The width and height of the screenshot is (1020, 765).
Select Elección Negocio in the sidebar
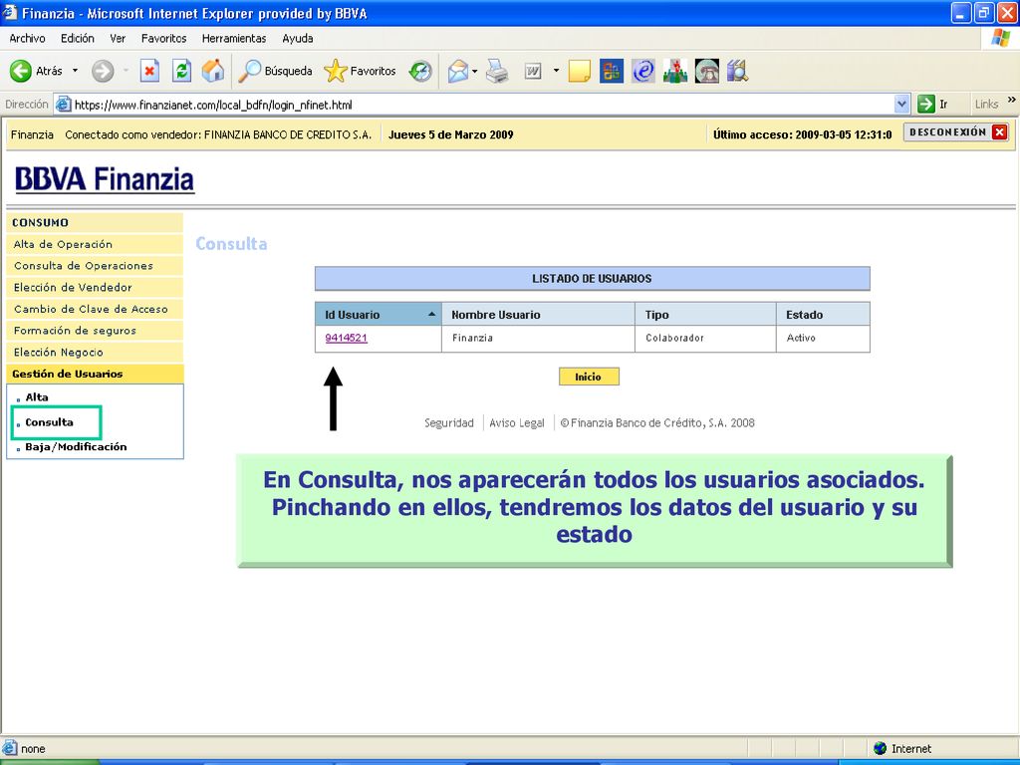(x=95, y=352)
